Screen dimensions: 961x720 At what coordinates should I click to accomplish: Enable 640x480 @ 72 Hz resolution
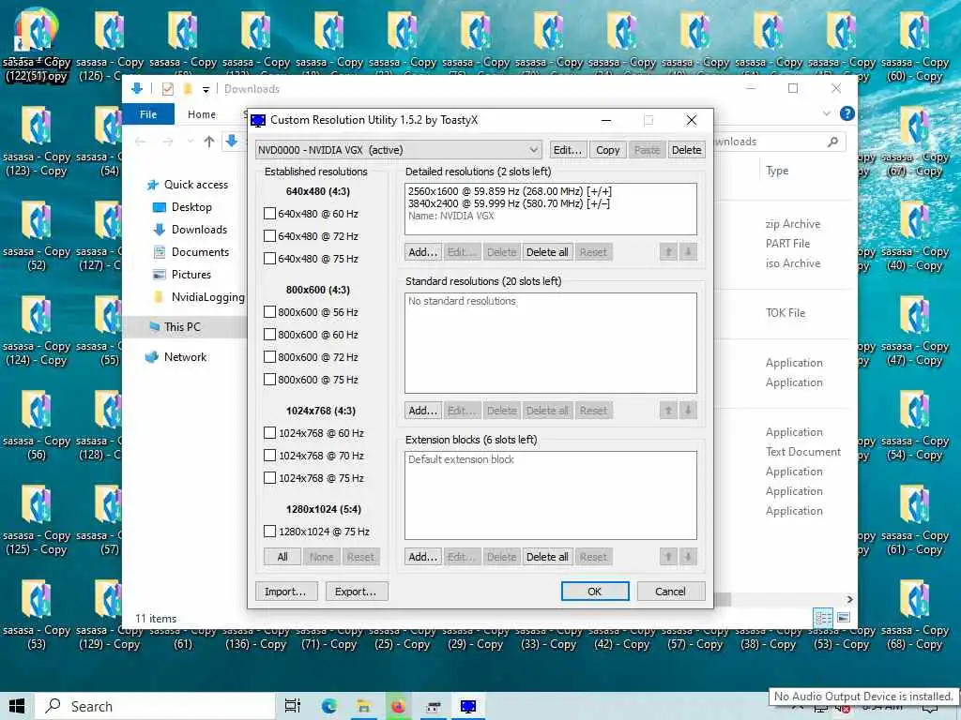[269, 236]
